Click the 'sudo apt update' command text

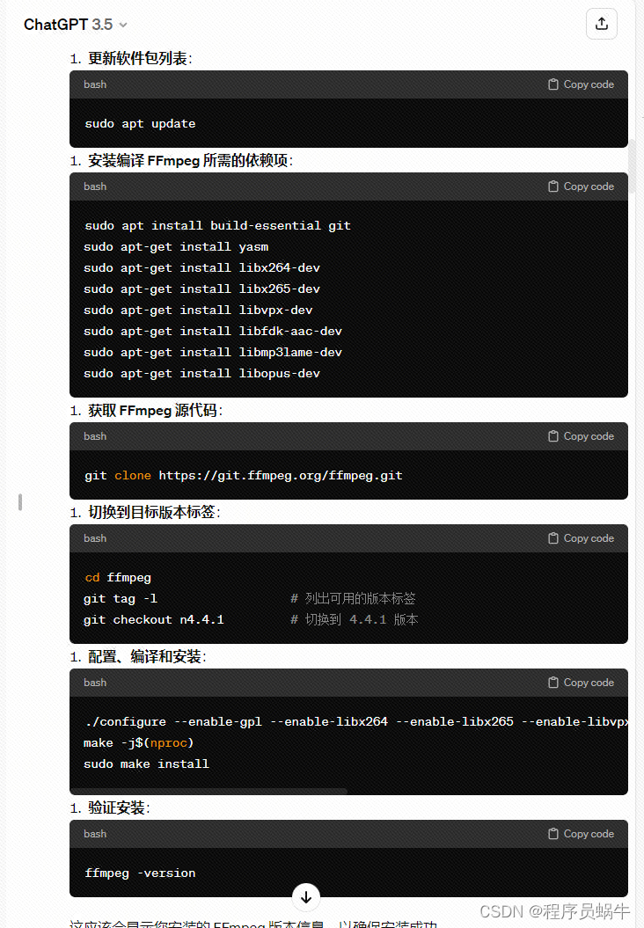pyautogui.click(x=140, y=124)
